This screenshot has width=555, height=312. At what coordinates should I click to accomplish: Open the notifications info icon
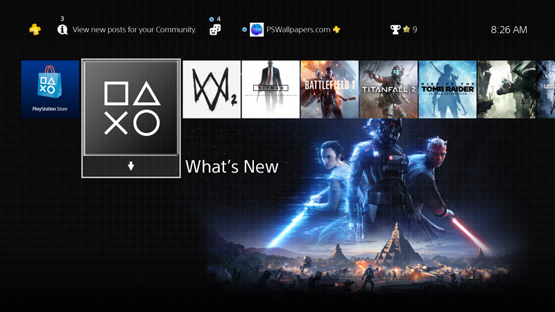pyautogui.click(x=62, y=30)
